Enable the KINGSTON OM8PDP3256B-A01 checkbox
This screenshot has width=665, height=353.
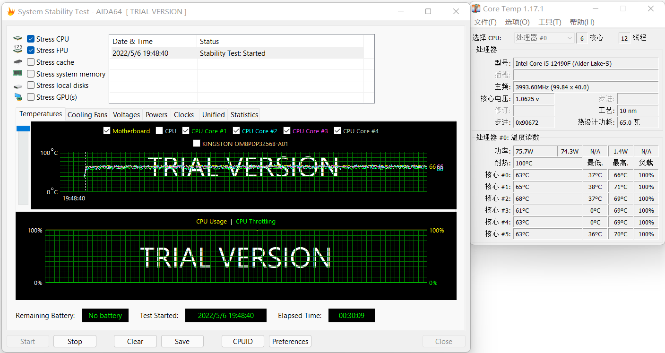(x=197, y=144)
